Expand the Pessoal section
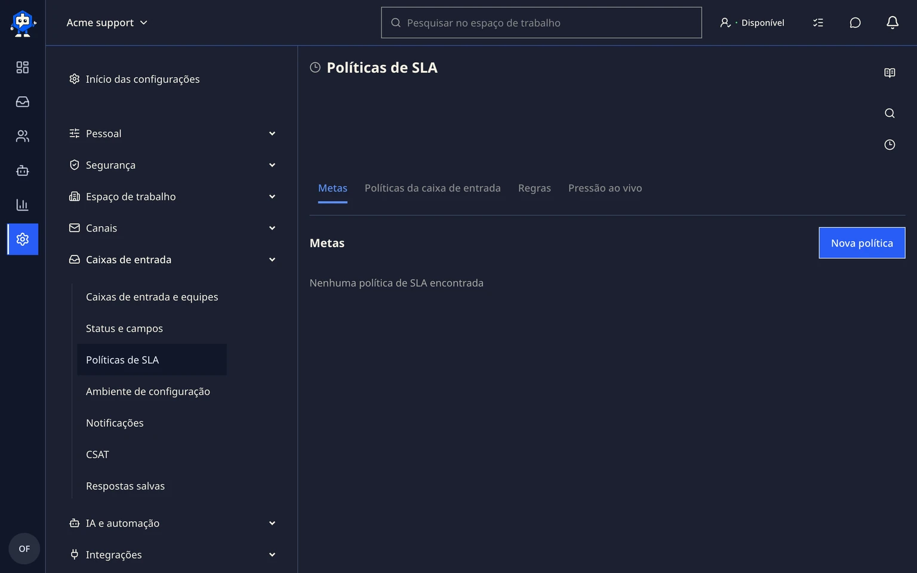Viewport: 917px width, 573px height. coord(173,134)
